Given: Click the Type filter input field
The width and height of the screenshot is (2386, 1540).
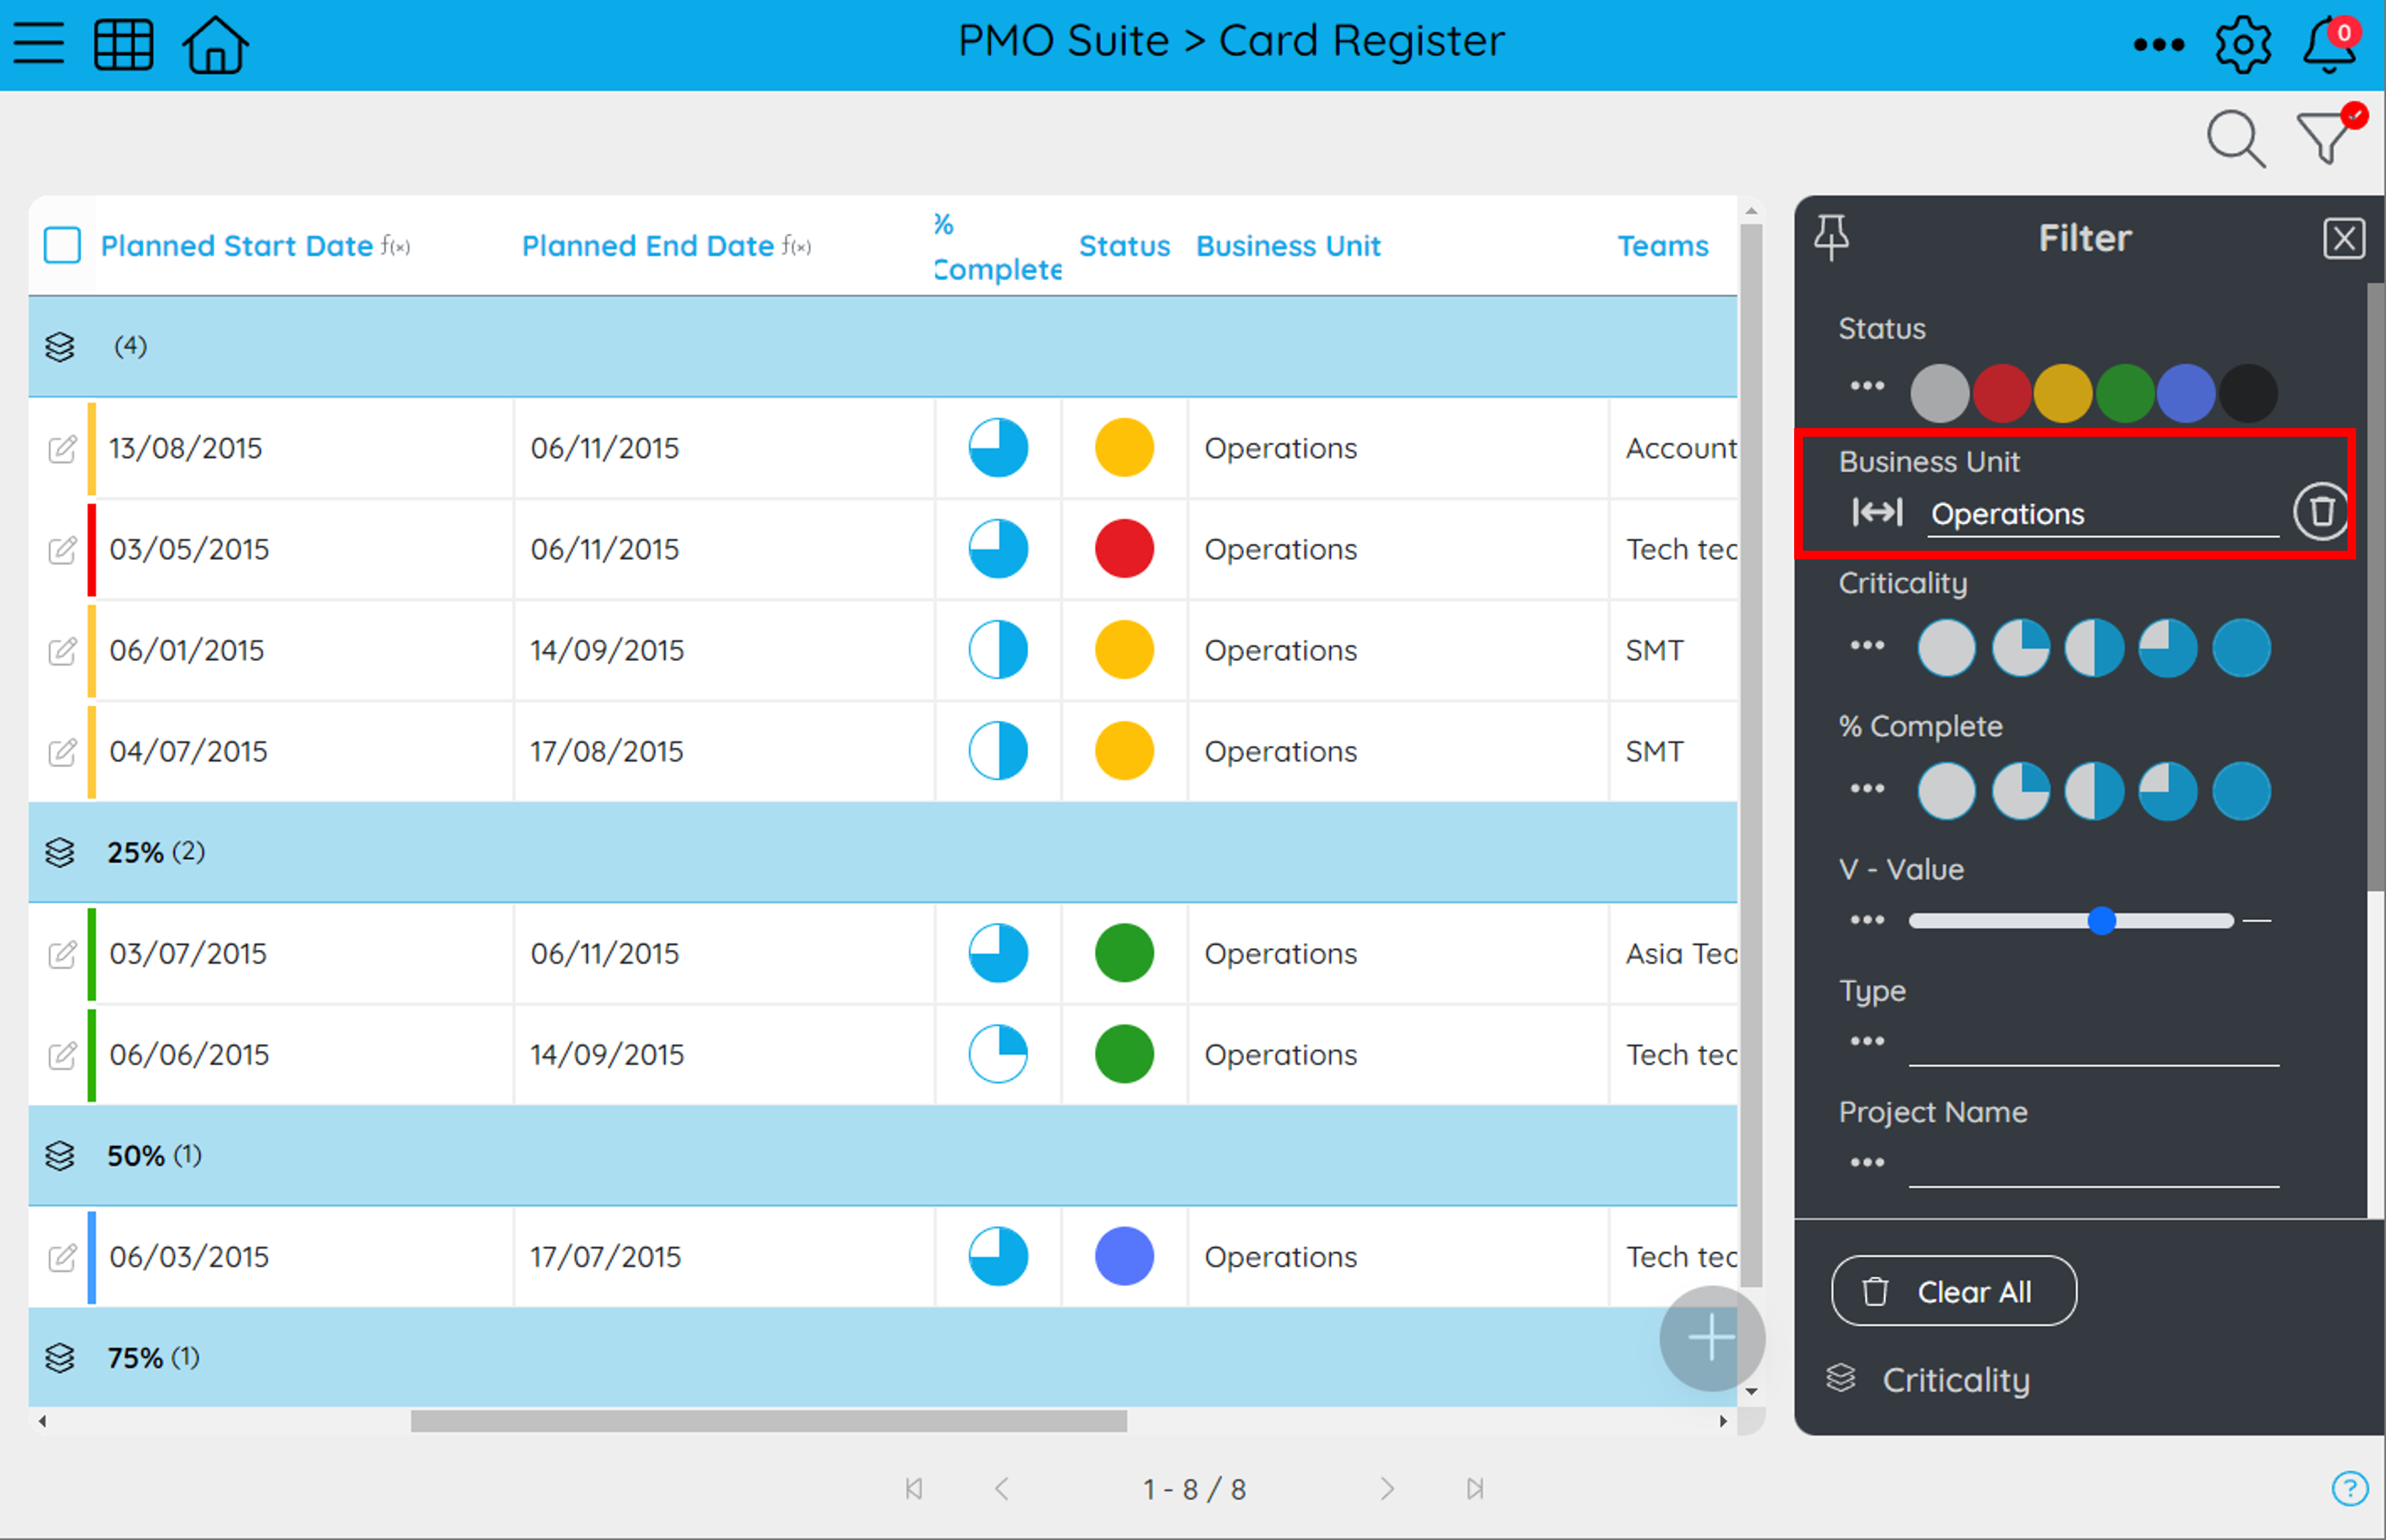Looking at the screenshot, I should tap(2093, 1044).
